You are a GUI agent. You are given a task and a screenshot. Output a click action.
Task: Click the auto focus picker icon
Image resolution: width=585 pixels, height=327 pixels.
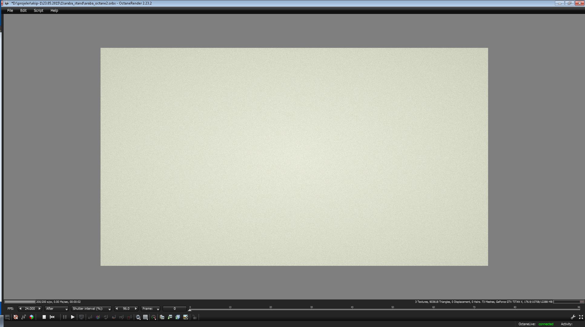[90, 317]
